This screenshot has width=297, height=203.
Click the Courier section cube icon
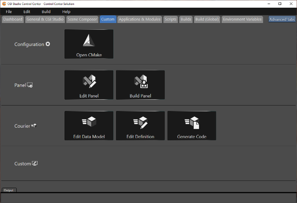click(x=34, y=125)
